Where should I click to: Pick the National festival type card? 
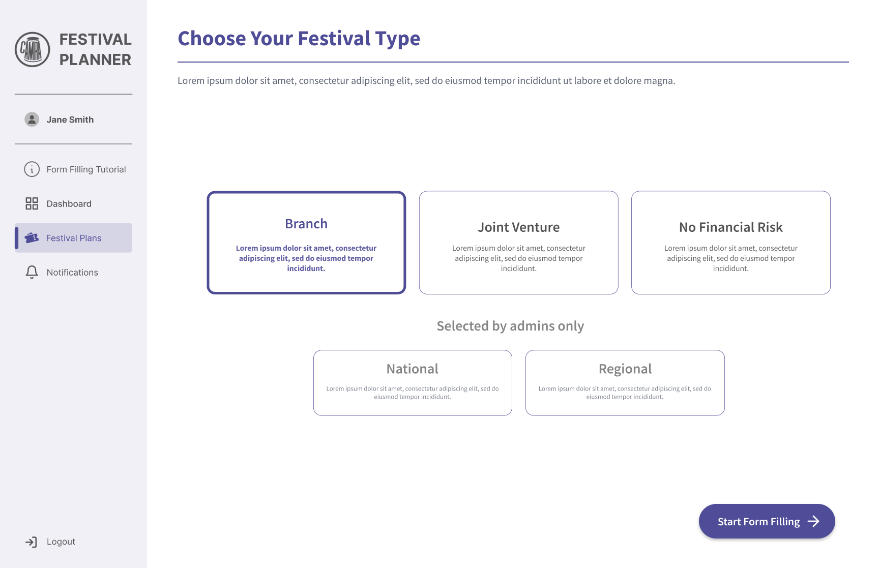[413, 382]
